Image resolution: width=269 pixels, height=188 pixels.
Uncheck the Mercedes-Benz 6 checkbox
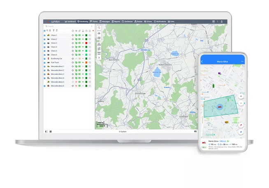(x=44, y=86)
